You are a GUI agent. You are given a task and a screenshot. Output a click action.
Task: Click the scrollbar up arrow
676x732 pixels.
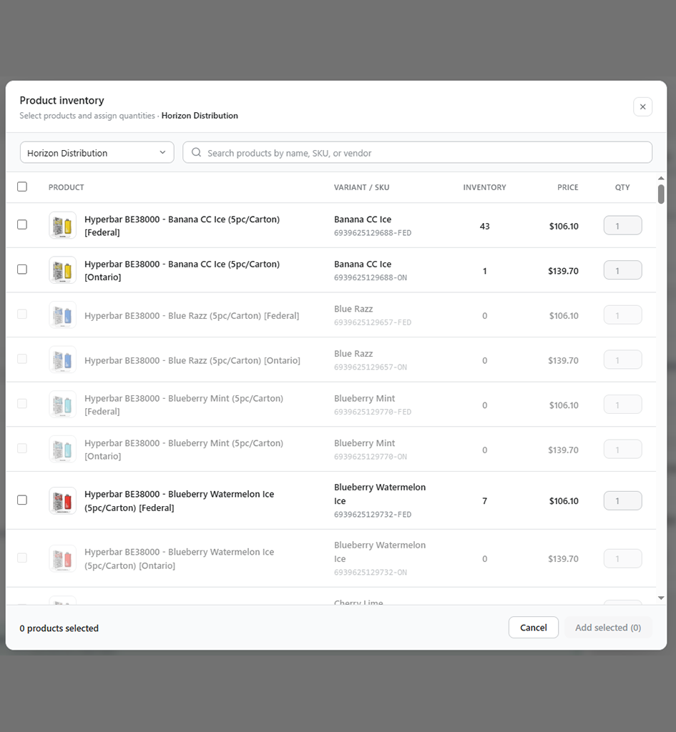(660, 178)
